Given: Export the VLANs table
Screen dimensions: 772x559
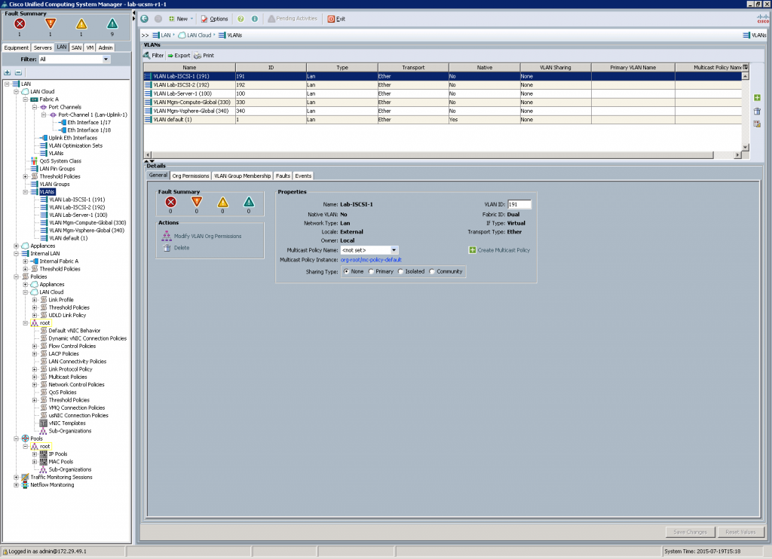Looking at the screenshot, I should [x=179, y=56].
